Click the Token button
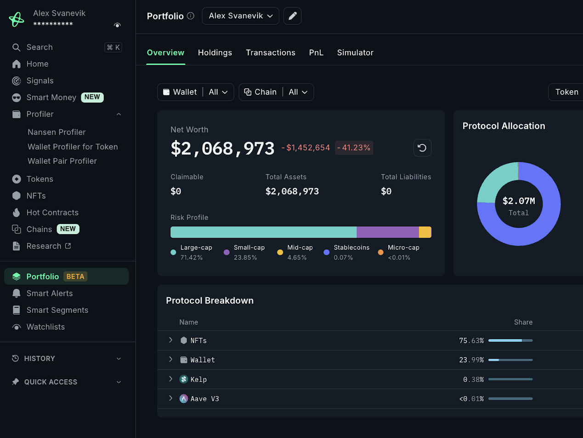 (566, 92)
